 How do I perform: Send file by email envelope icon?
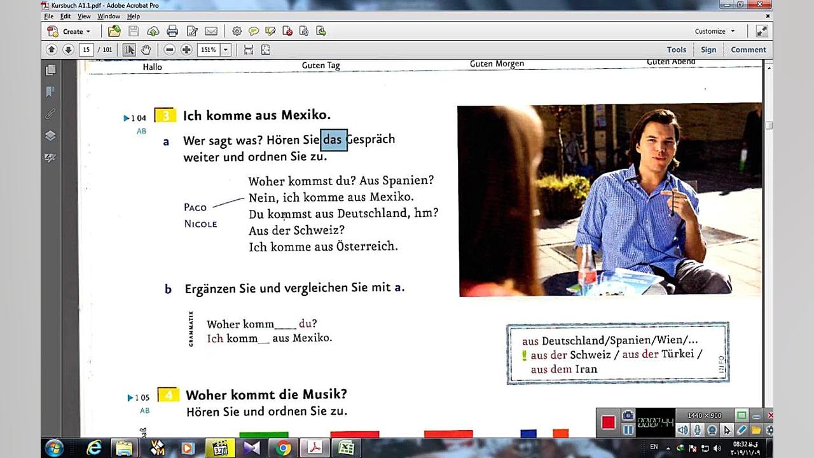coord(211,31)
